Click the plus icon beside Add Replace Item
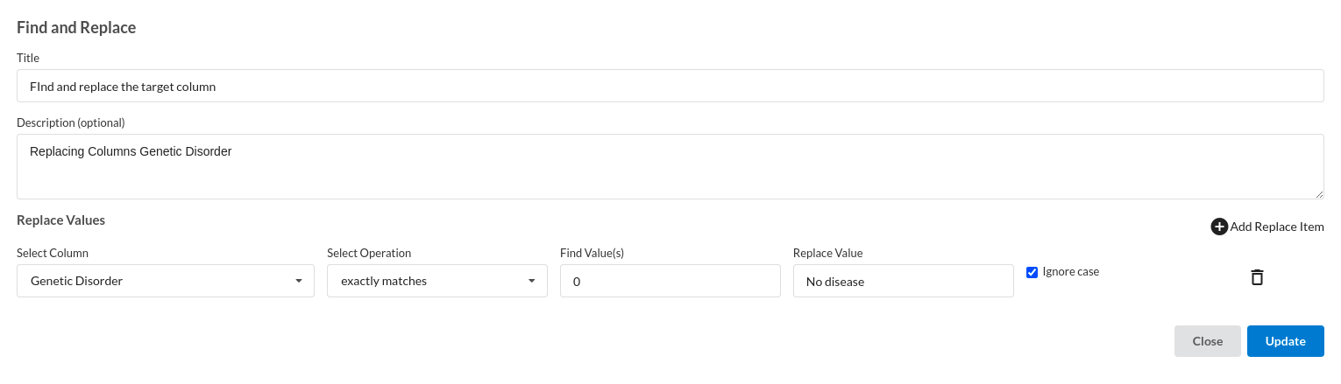This screenshot has height=384, width=1341. click(1219, 227)
